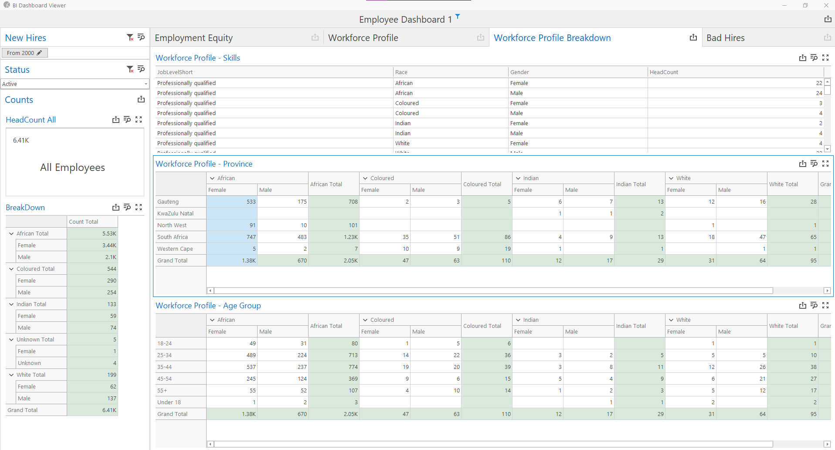Screen dimensions: 835x450
Task: Maximize the BreakDown pivot
Action: (139, 207)
